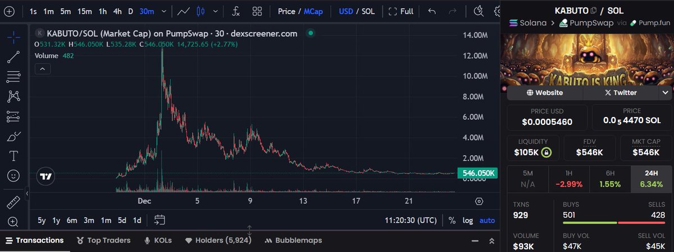Open the timezone menu showing 11:20:30 (UTC)
Image resolution: width=674 pixels, height=252 pixels.
coord(410,221)
